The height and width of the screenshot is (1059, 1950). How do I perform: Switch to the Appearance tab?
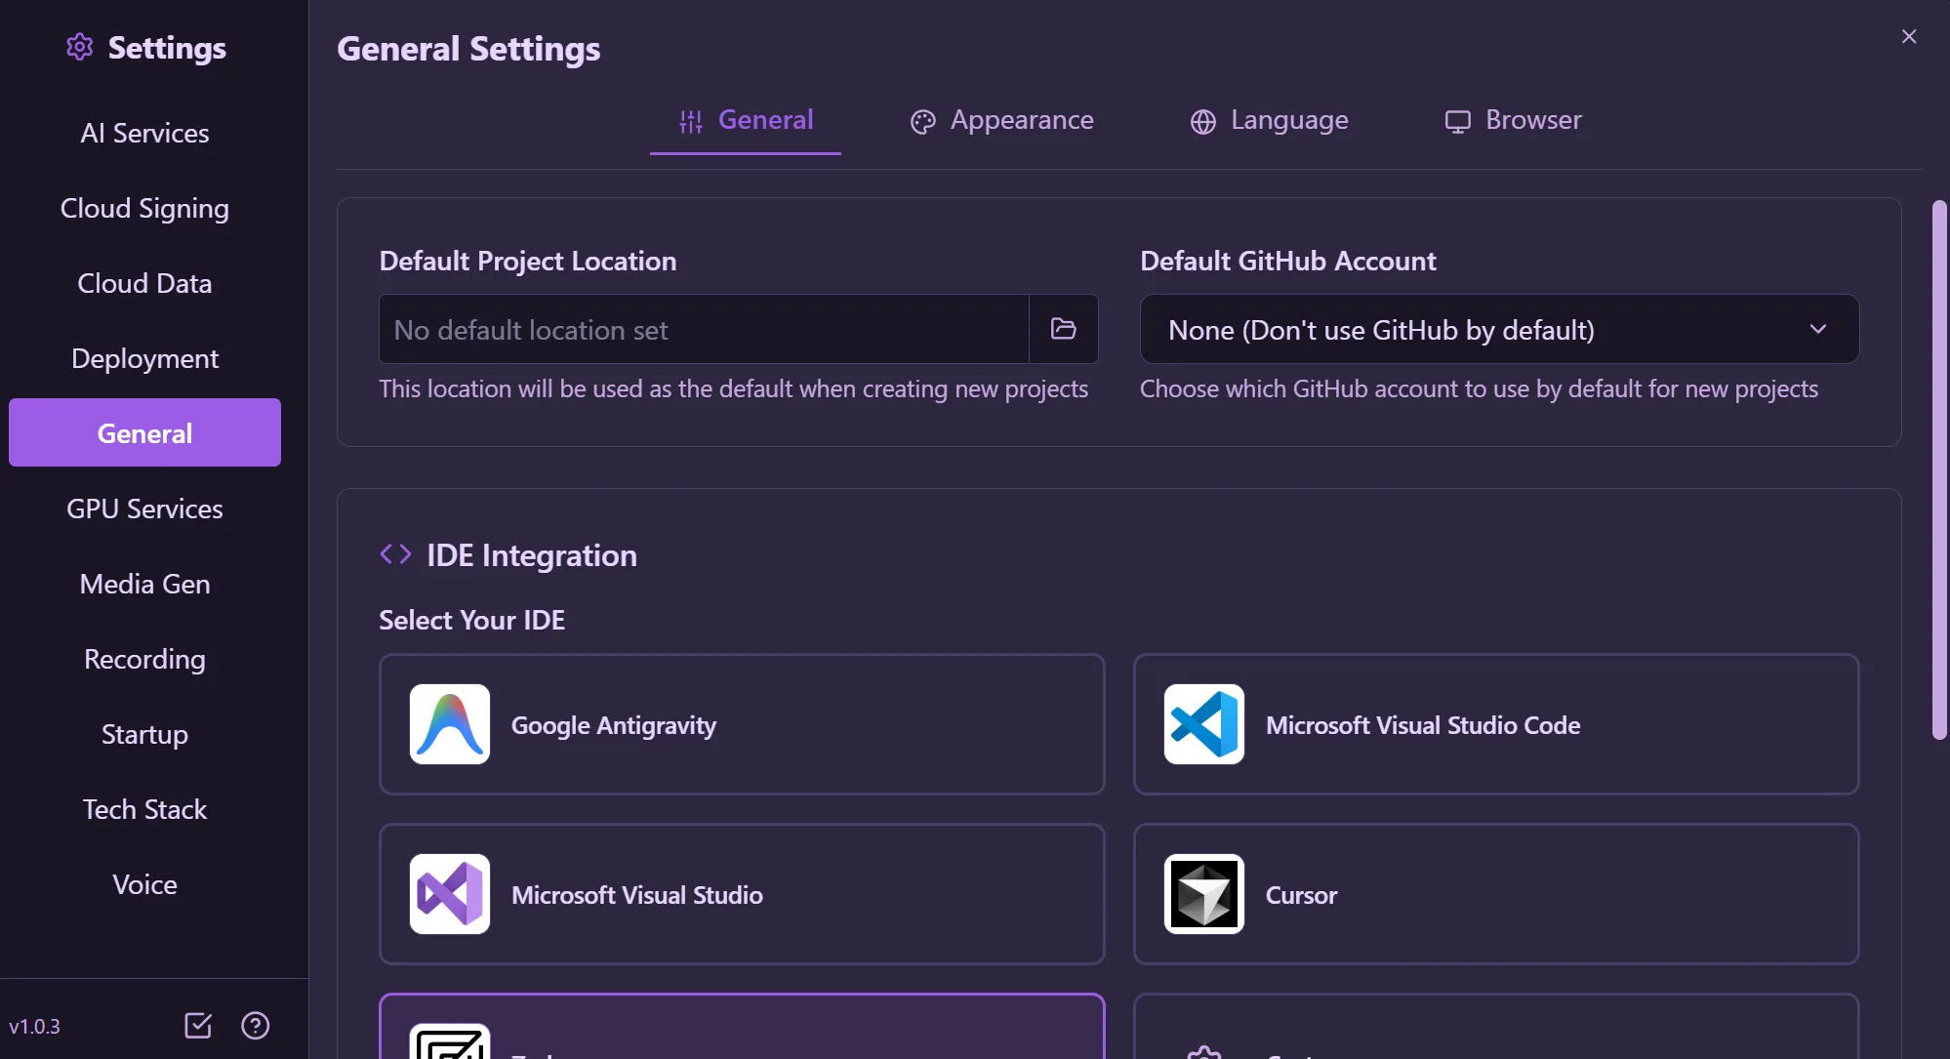pyautogui.click(x=1002, y=120)
